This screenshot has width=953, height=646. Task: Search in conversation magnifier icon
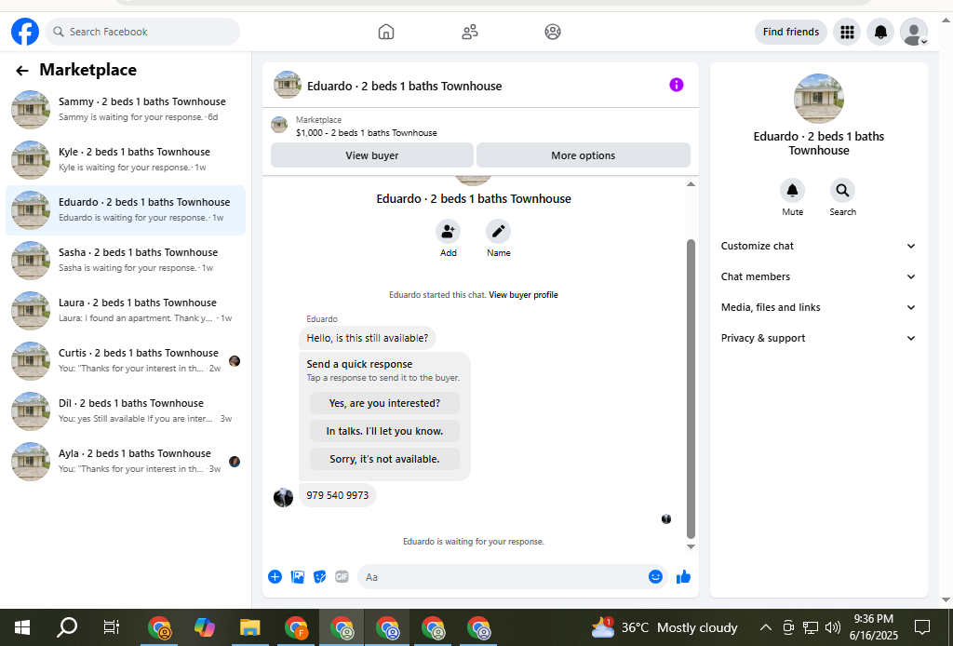coord(842,191)
